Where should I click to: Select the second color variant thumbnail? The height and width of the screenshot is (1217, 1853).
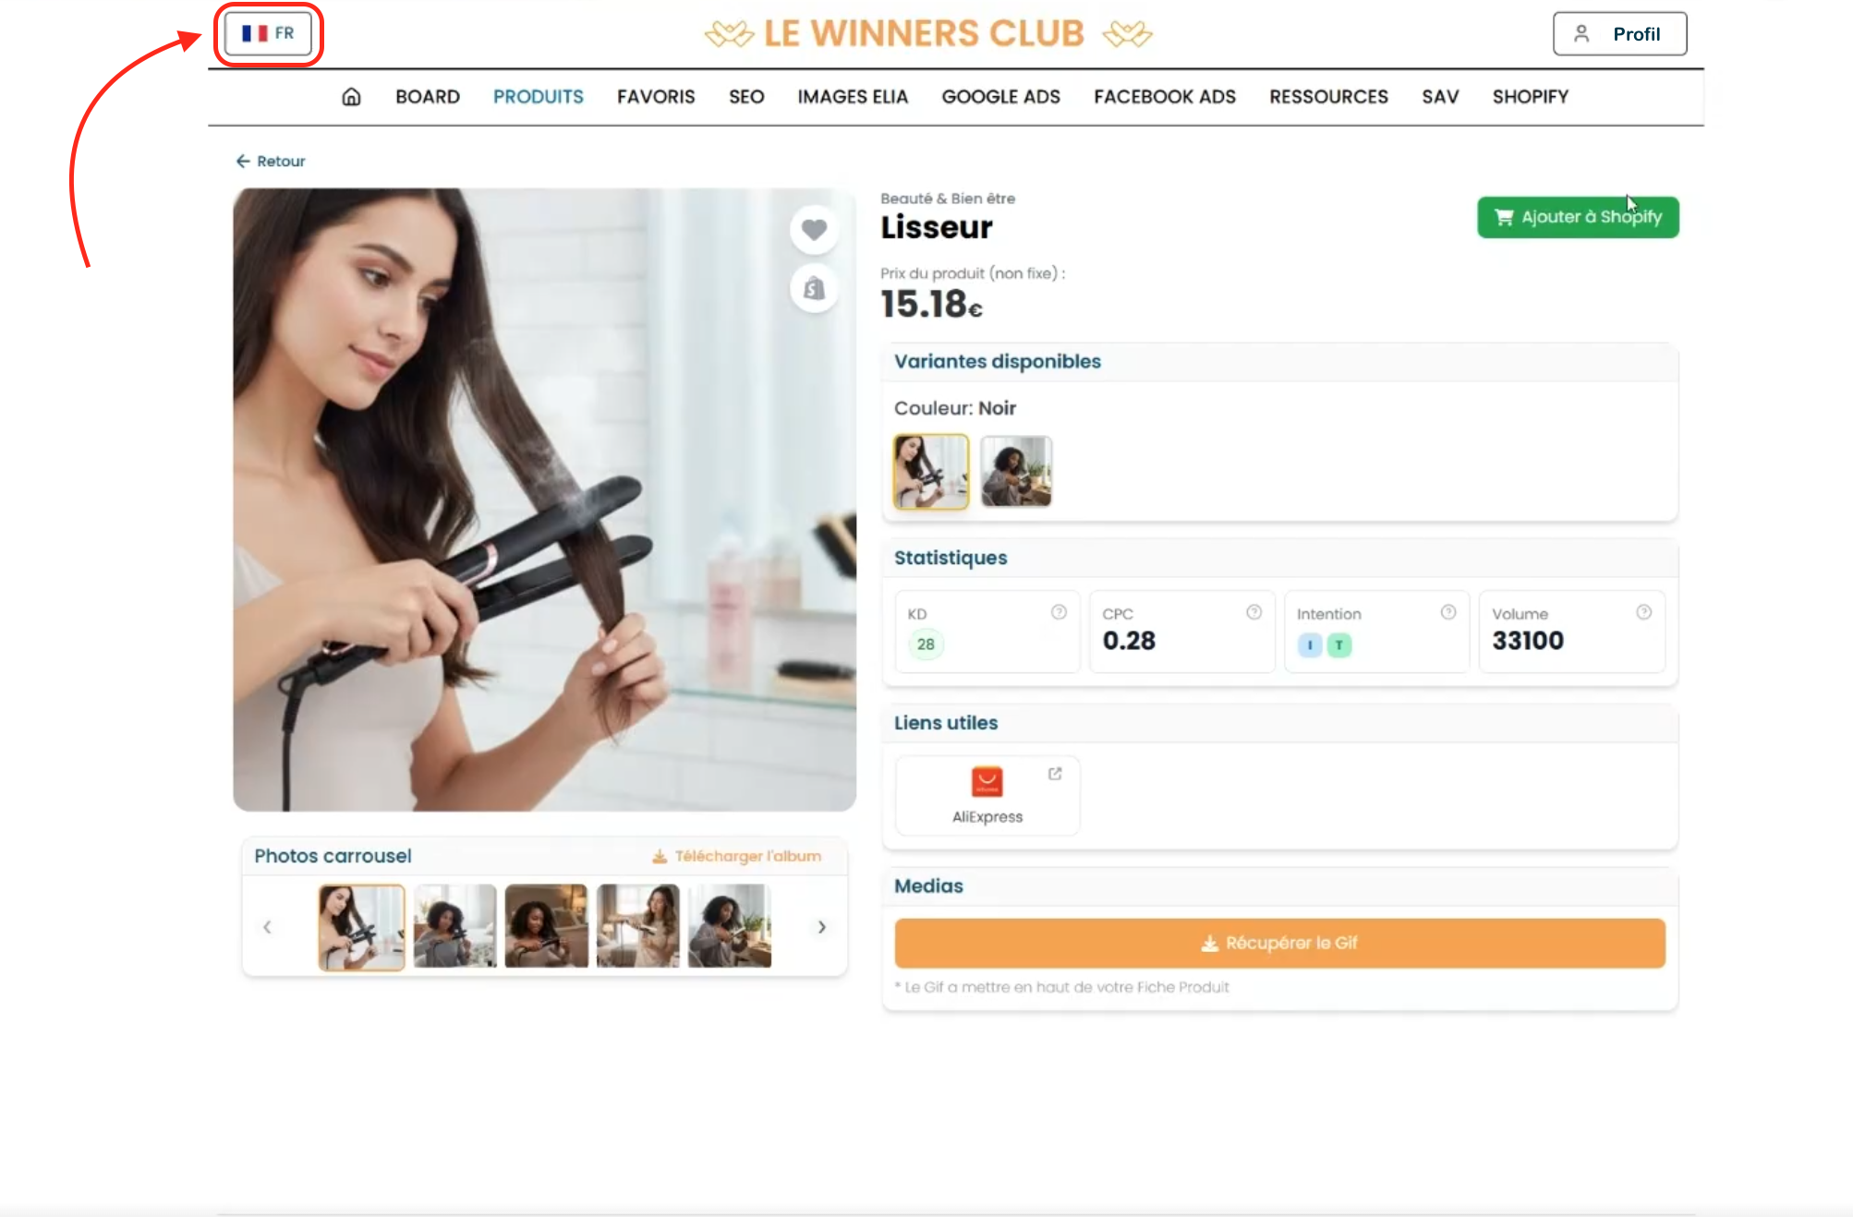click(1016, 472)
